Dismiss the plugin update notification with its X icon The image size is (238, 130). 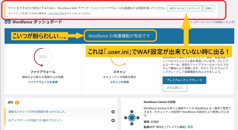[x=113, y=120]
